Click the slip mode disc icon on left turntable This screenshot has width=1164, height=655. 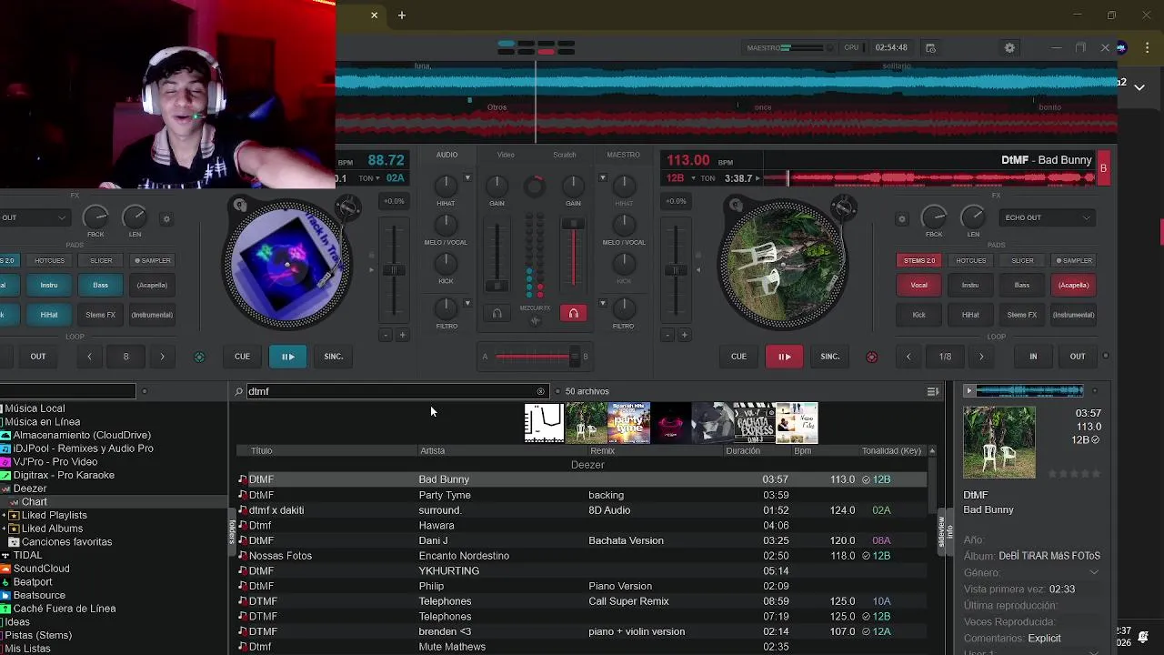[240, 206]
